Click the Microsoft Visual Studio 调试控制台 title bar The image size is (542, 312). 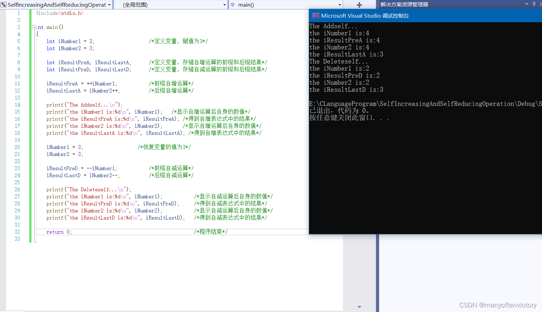coord(425,16)
